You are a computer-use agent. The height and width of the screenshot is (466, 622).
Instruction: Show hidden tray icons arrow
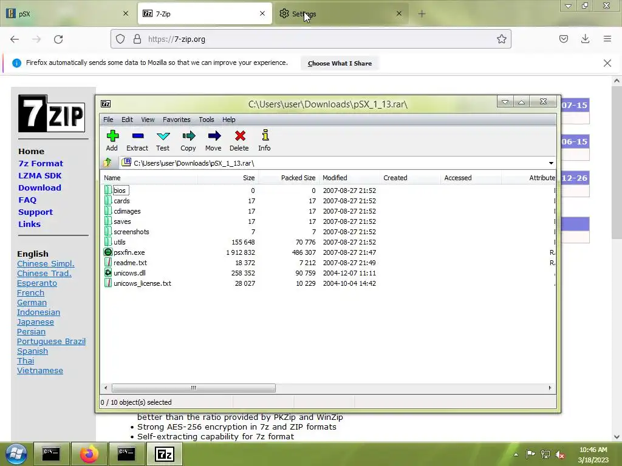[x=516, y=454]
